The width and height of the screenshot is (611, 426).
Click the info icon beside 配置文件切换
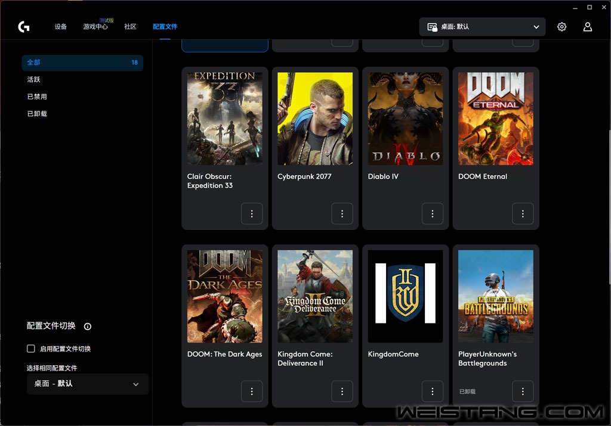(x=88, y=327)
